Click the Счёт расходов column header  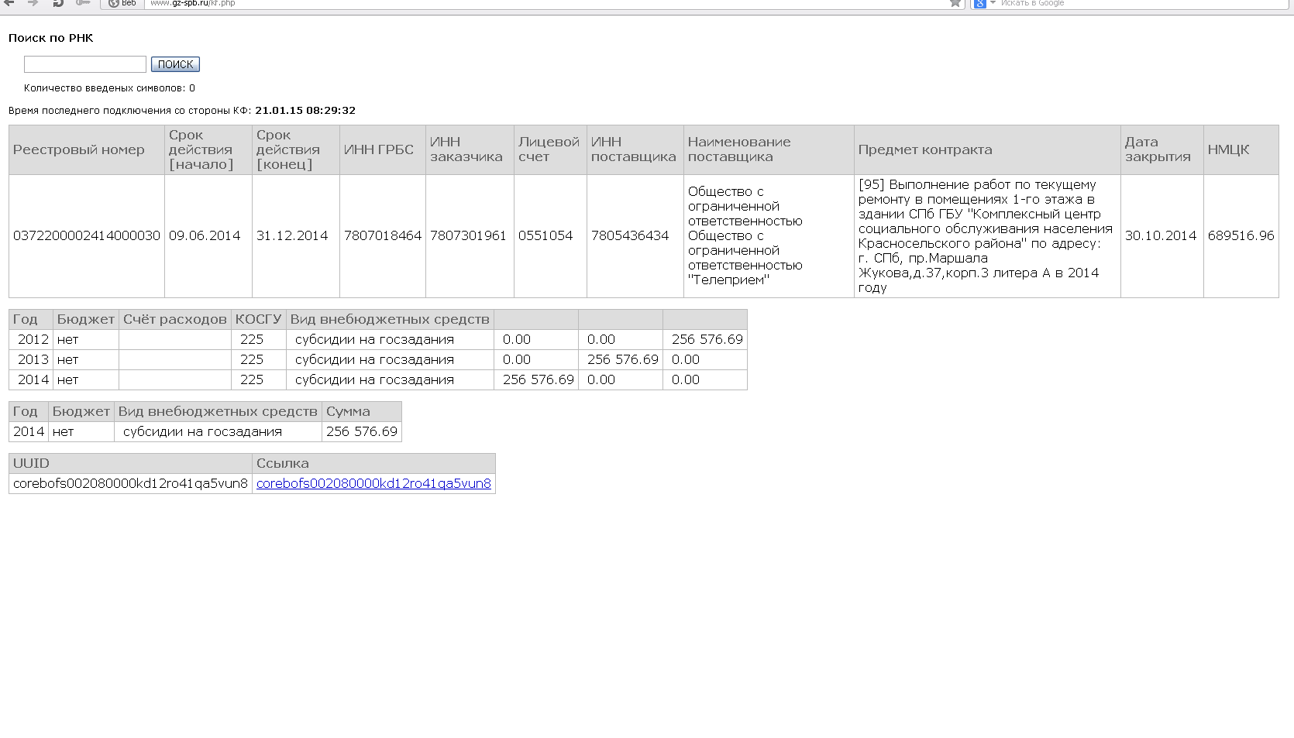click(x=175, y=319)
